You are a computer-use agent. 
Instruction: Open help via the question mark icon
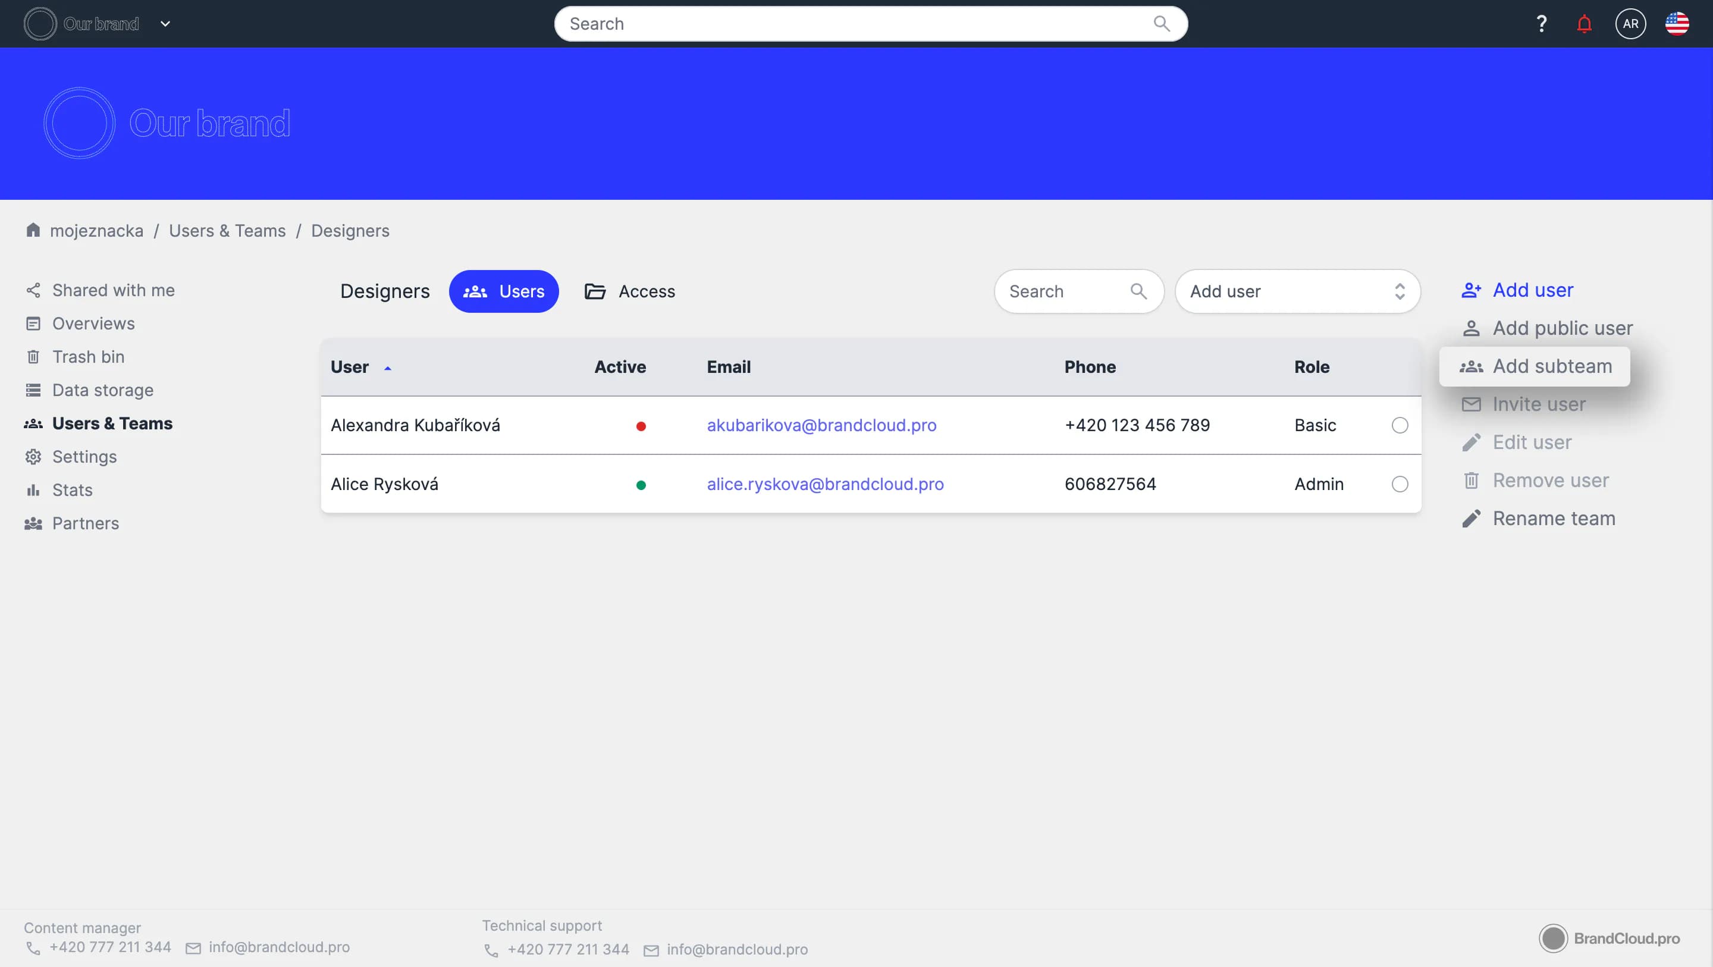[x=1542, y=24]
